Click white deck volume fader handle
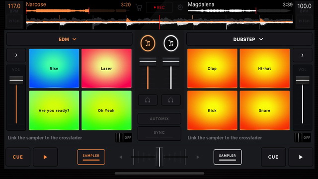Image resolution: width=318 pixels, height=179 pixels. 171,62
